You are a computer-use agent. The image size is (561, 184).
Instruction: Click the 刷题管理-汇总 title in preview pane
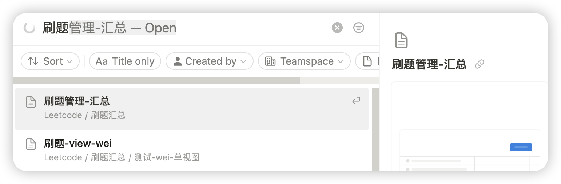click(429, 64)
